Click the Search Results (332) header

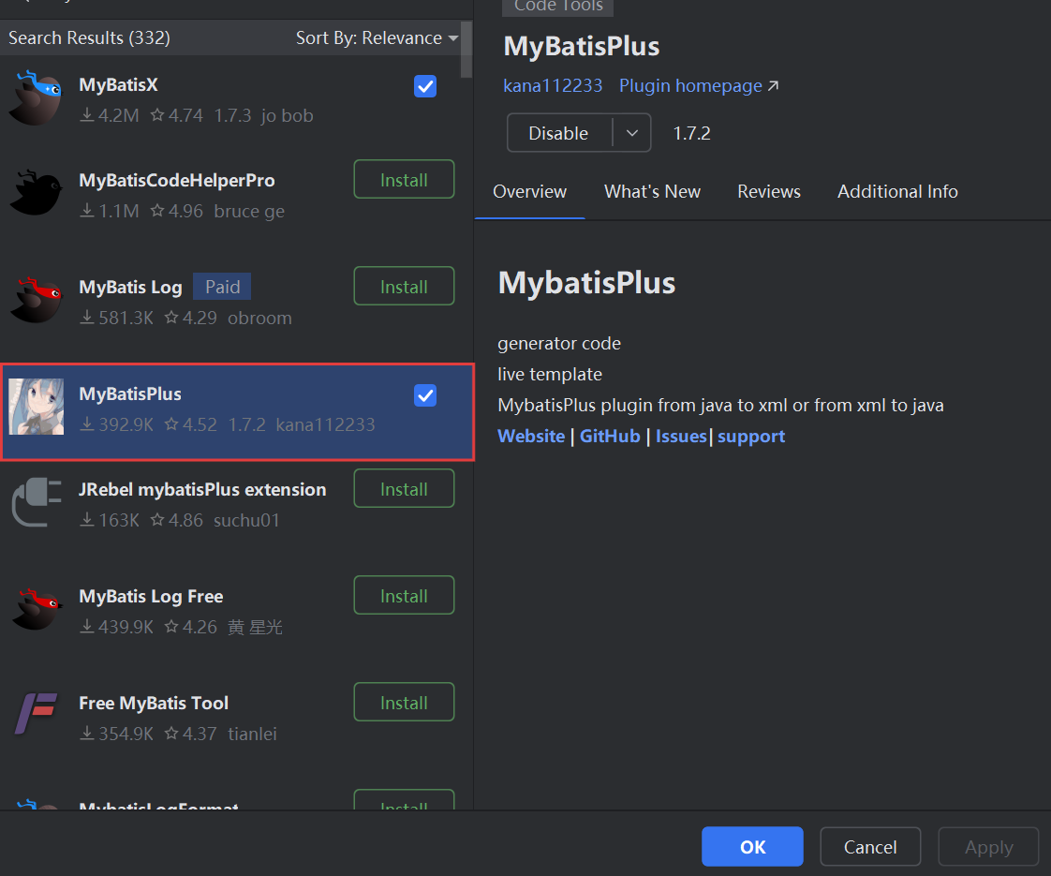[89, 38]
